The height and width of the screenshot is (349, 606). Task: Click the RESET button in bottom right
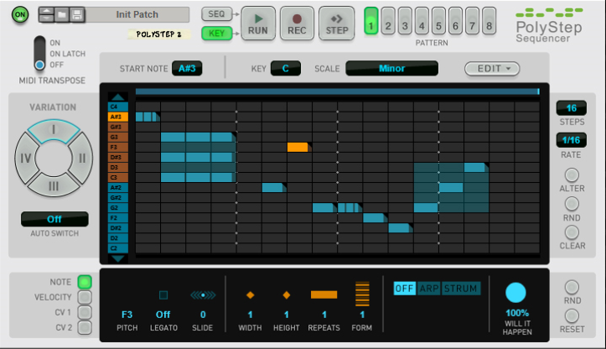click(x=572, y=315)
